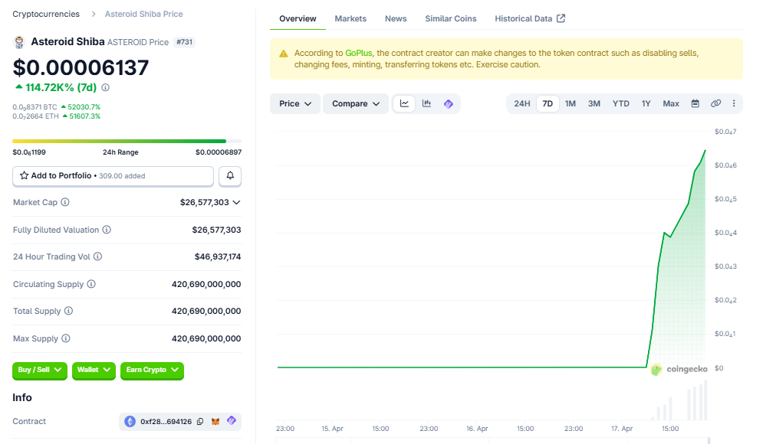Open the calendar date range picker
763x444 pixels.
tap(696, 103)
